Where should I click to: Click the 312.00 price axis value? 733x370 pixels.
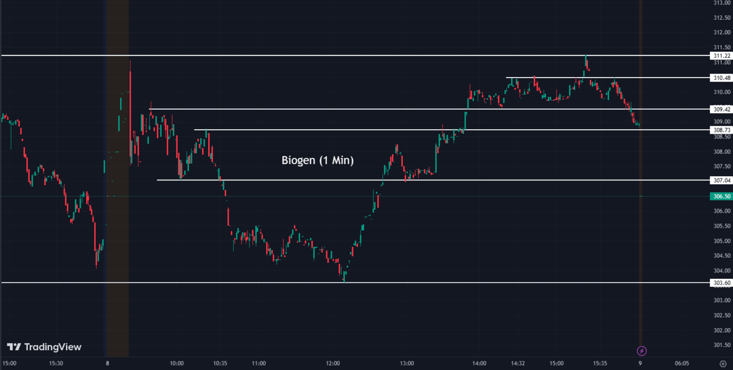click(x=721, y=32)
